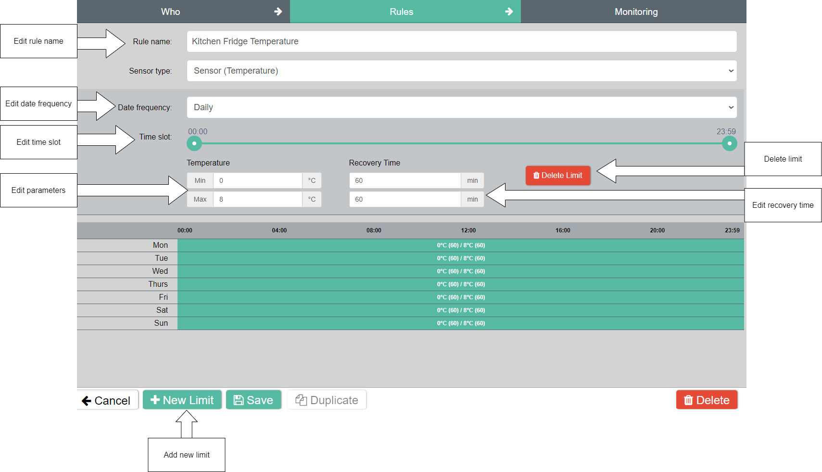Expand the Date frequency dropdown
The image size is (822, 472).
461,107
